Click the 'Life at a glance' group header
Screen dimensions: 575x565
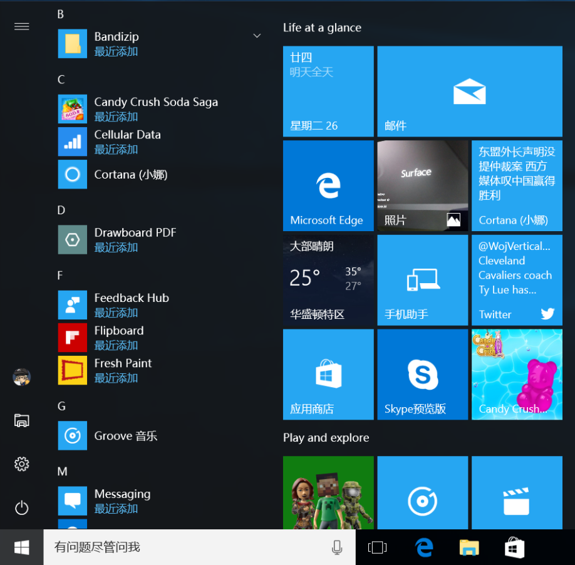(322, 28)
